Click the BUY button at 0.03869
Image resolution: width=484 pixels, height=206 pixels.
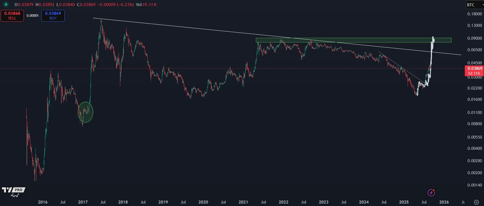pos(53,16)
